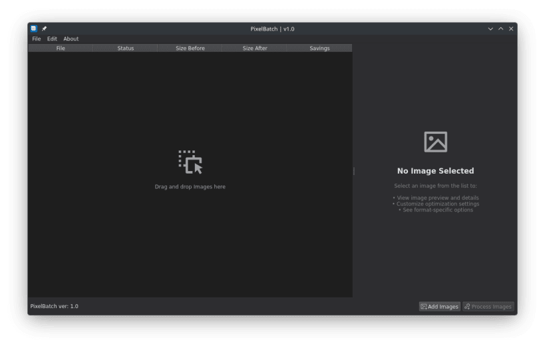Click the 'PixelBatch | v1.0' window title

[273, 29]
